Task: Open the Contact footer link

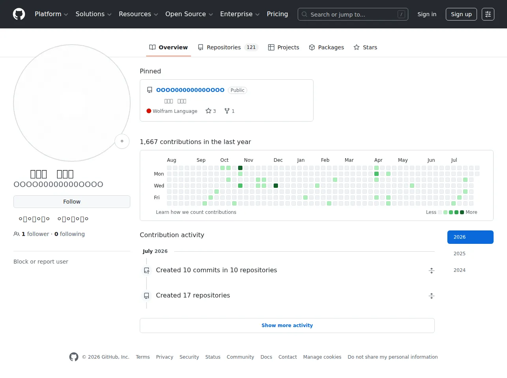Action: pos(287,357)
